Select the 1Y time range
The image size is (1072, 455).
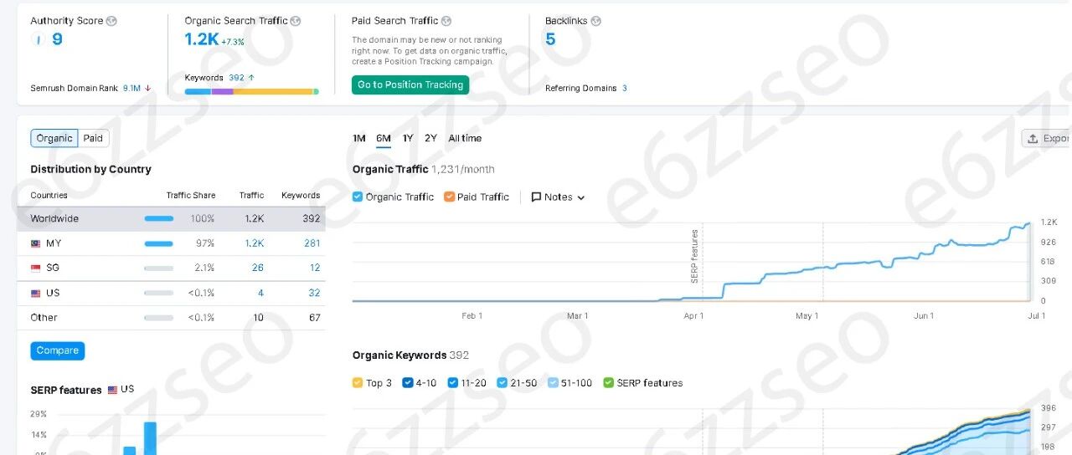pos(408,138)
